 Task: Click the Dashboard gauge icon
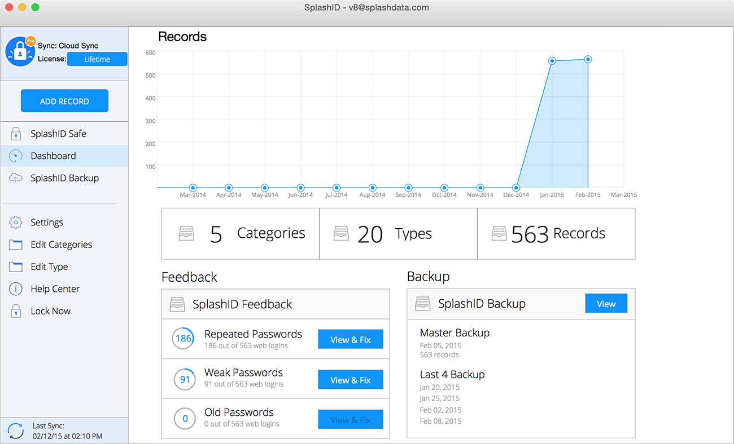pyautogui.click(x=16, y=156)
